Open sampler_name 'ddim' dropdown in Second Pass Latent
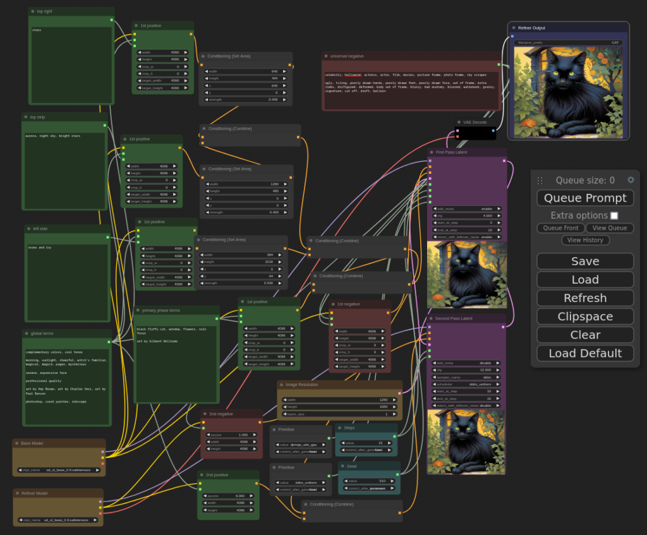647x535 pixels. tap(466, 377)
